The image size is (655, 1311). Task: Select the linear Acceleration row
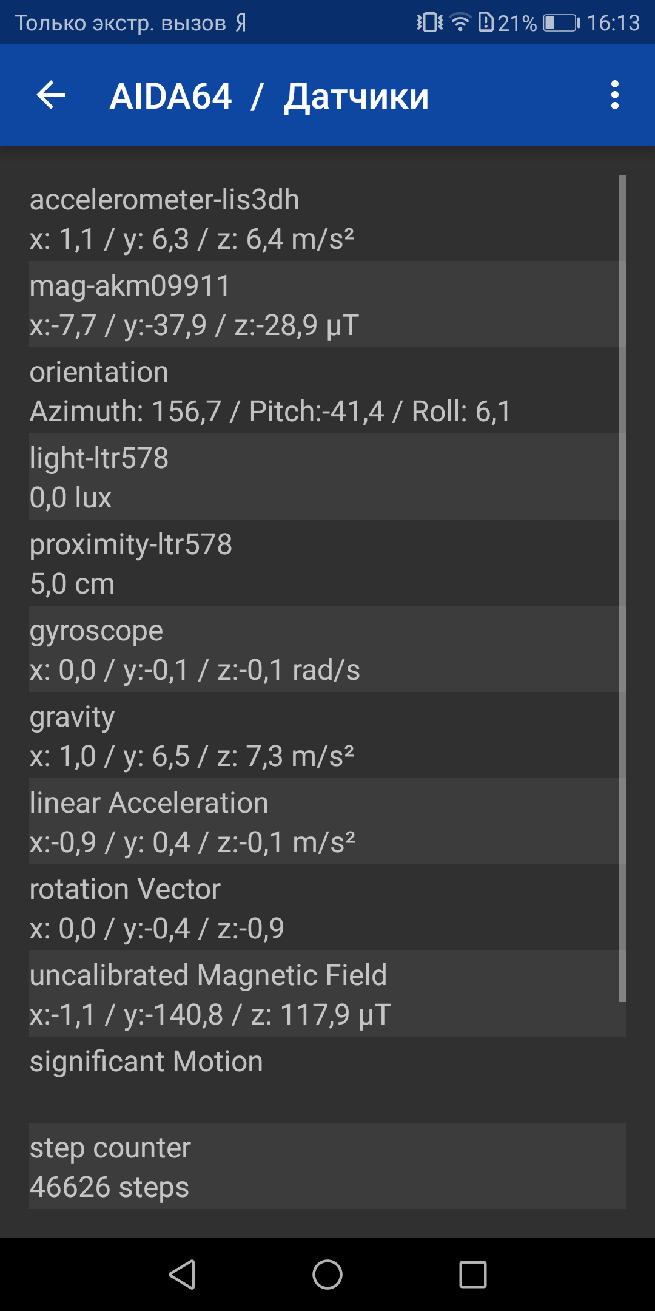tap(327, 821)
